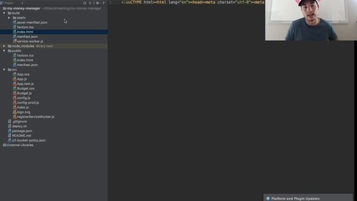The height and width of the screenshot is (201, 357).
Task: Open s3-bucket-policy.json file
Action: tap(28, 140)
